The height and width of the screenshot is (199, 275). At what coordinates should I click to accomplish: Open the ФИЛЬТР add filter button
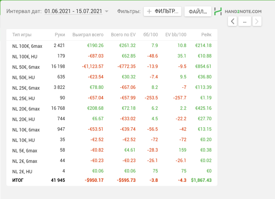(x=163, y=11)
